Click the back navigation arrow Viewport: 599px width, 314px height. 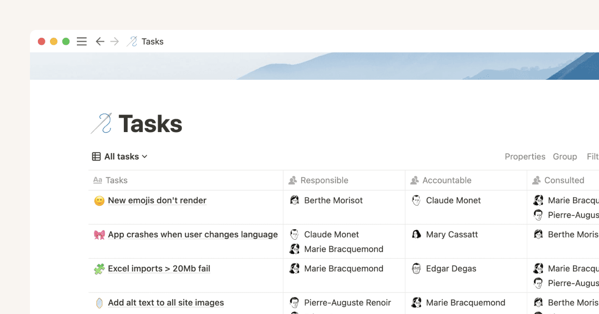[100, 41]
